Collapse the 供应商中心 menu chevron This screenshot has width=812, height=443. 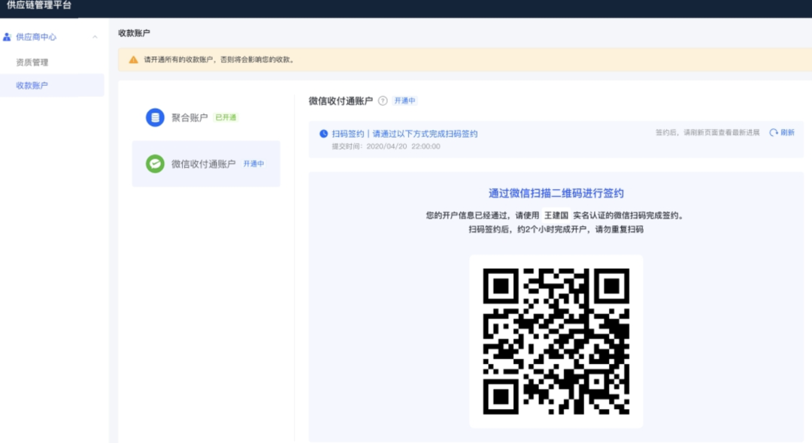click(95, 37)
